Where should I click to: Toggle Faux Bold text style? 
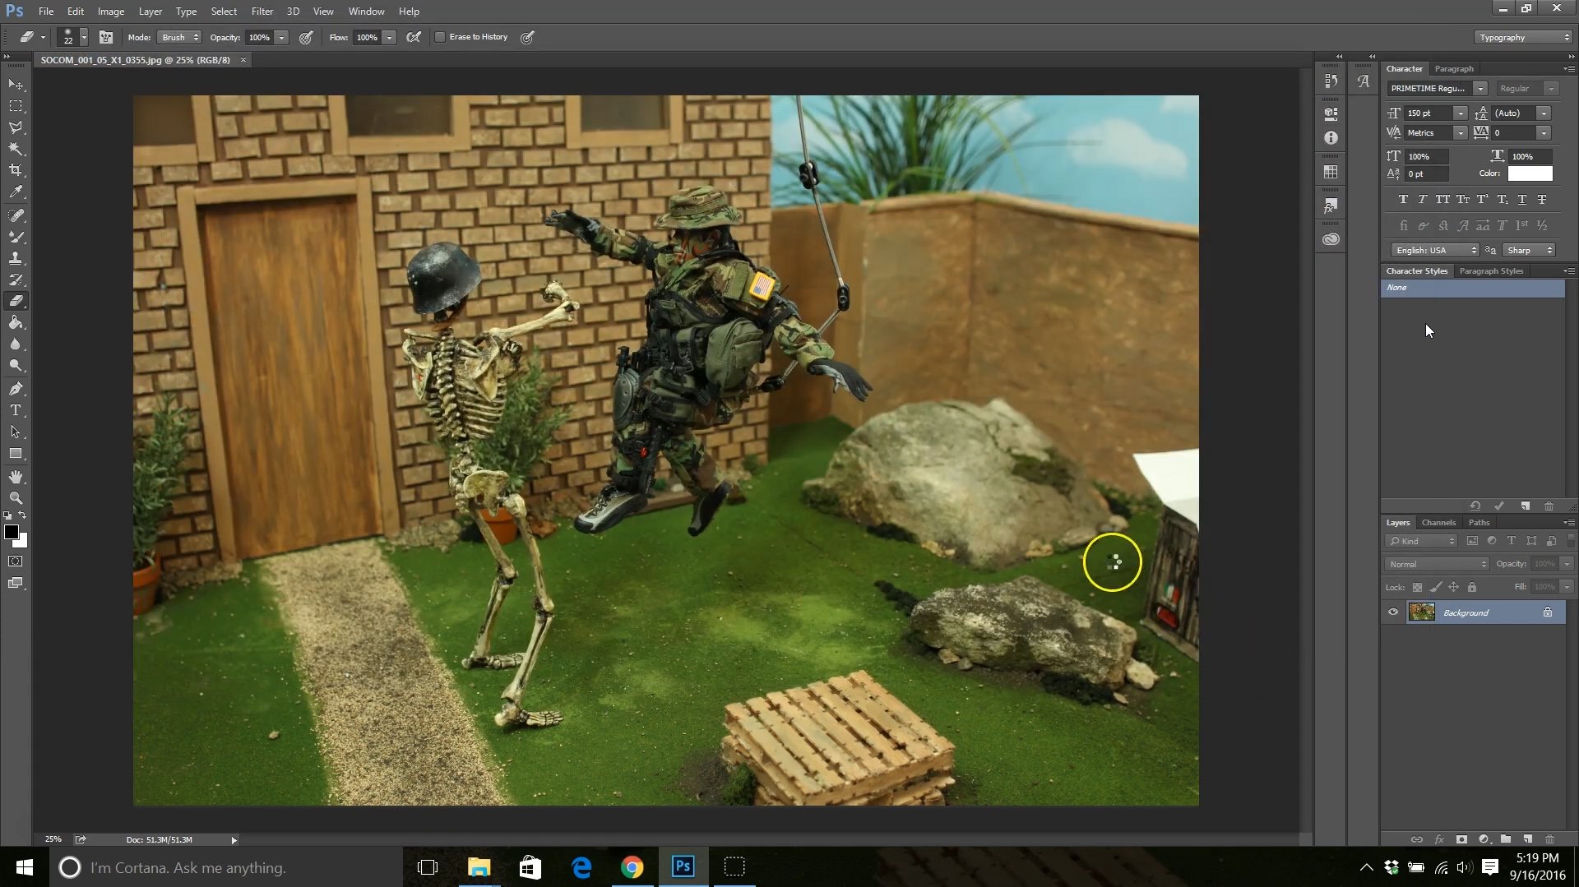click(1403, 199)
